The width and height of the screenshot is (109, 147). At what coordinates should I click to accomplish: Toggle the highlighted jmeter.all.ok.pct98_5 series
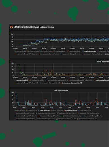coord(22,80)
